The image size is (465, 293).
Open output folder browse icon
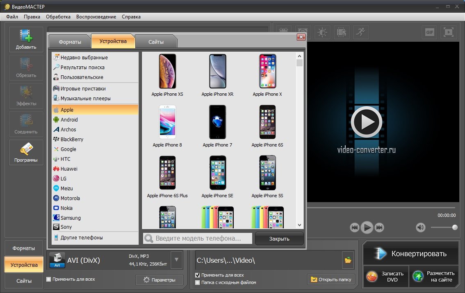click(x=348, y=260)
